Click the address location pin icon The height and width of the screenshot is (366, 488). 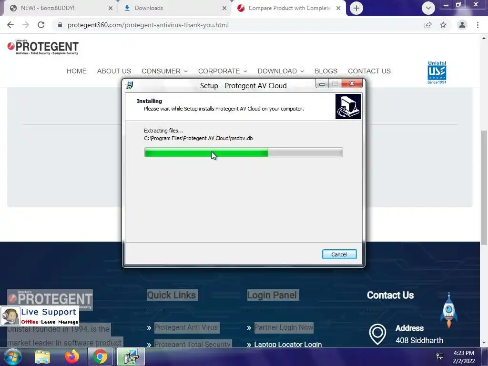tap(377, 334)
